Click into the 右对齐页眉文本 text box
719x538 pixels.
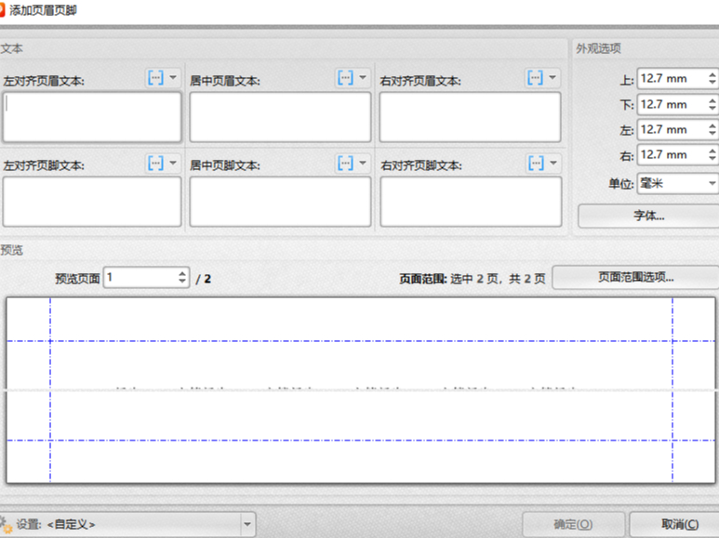pos(470,117)
